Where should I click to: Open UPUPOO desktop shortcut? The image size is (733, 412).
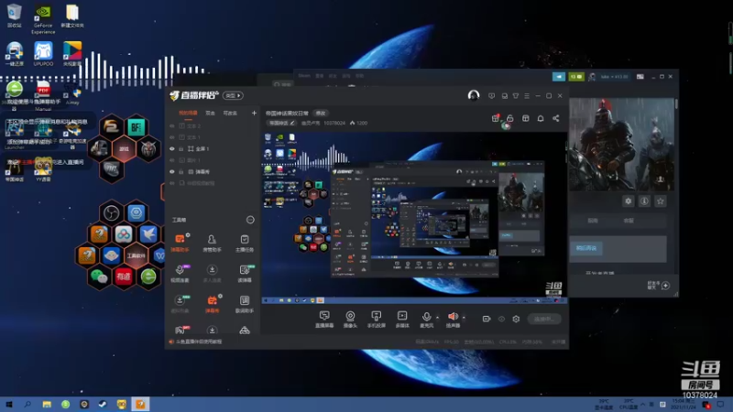(43, 54)
